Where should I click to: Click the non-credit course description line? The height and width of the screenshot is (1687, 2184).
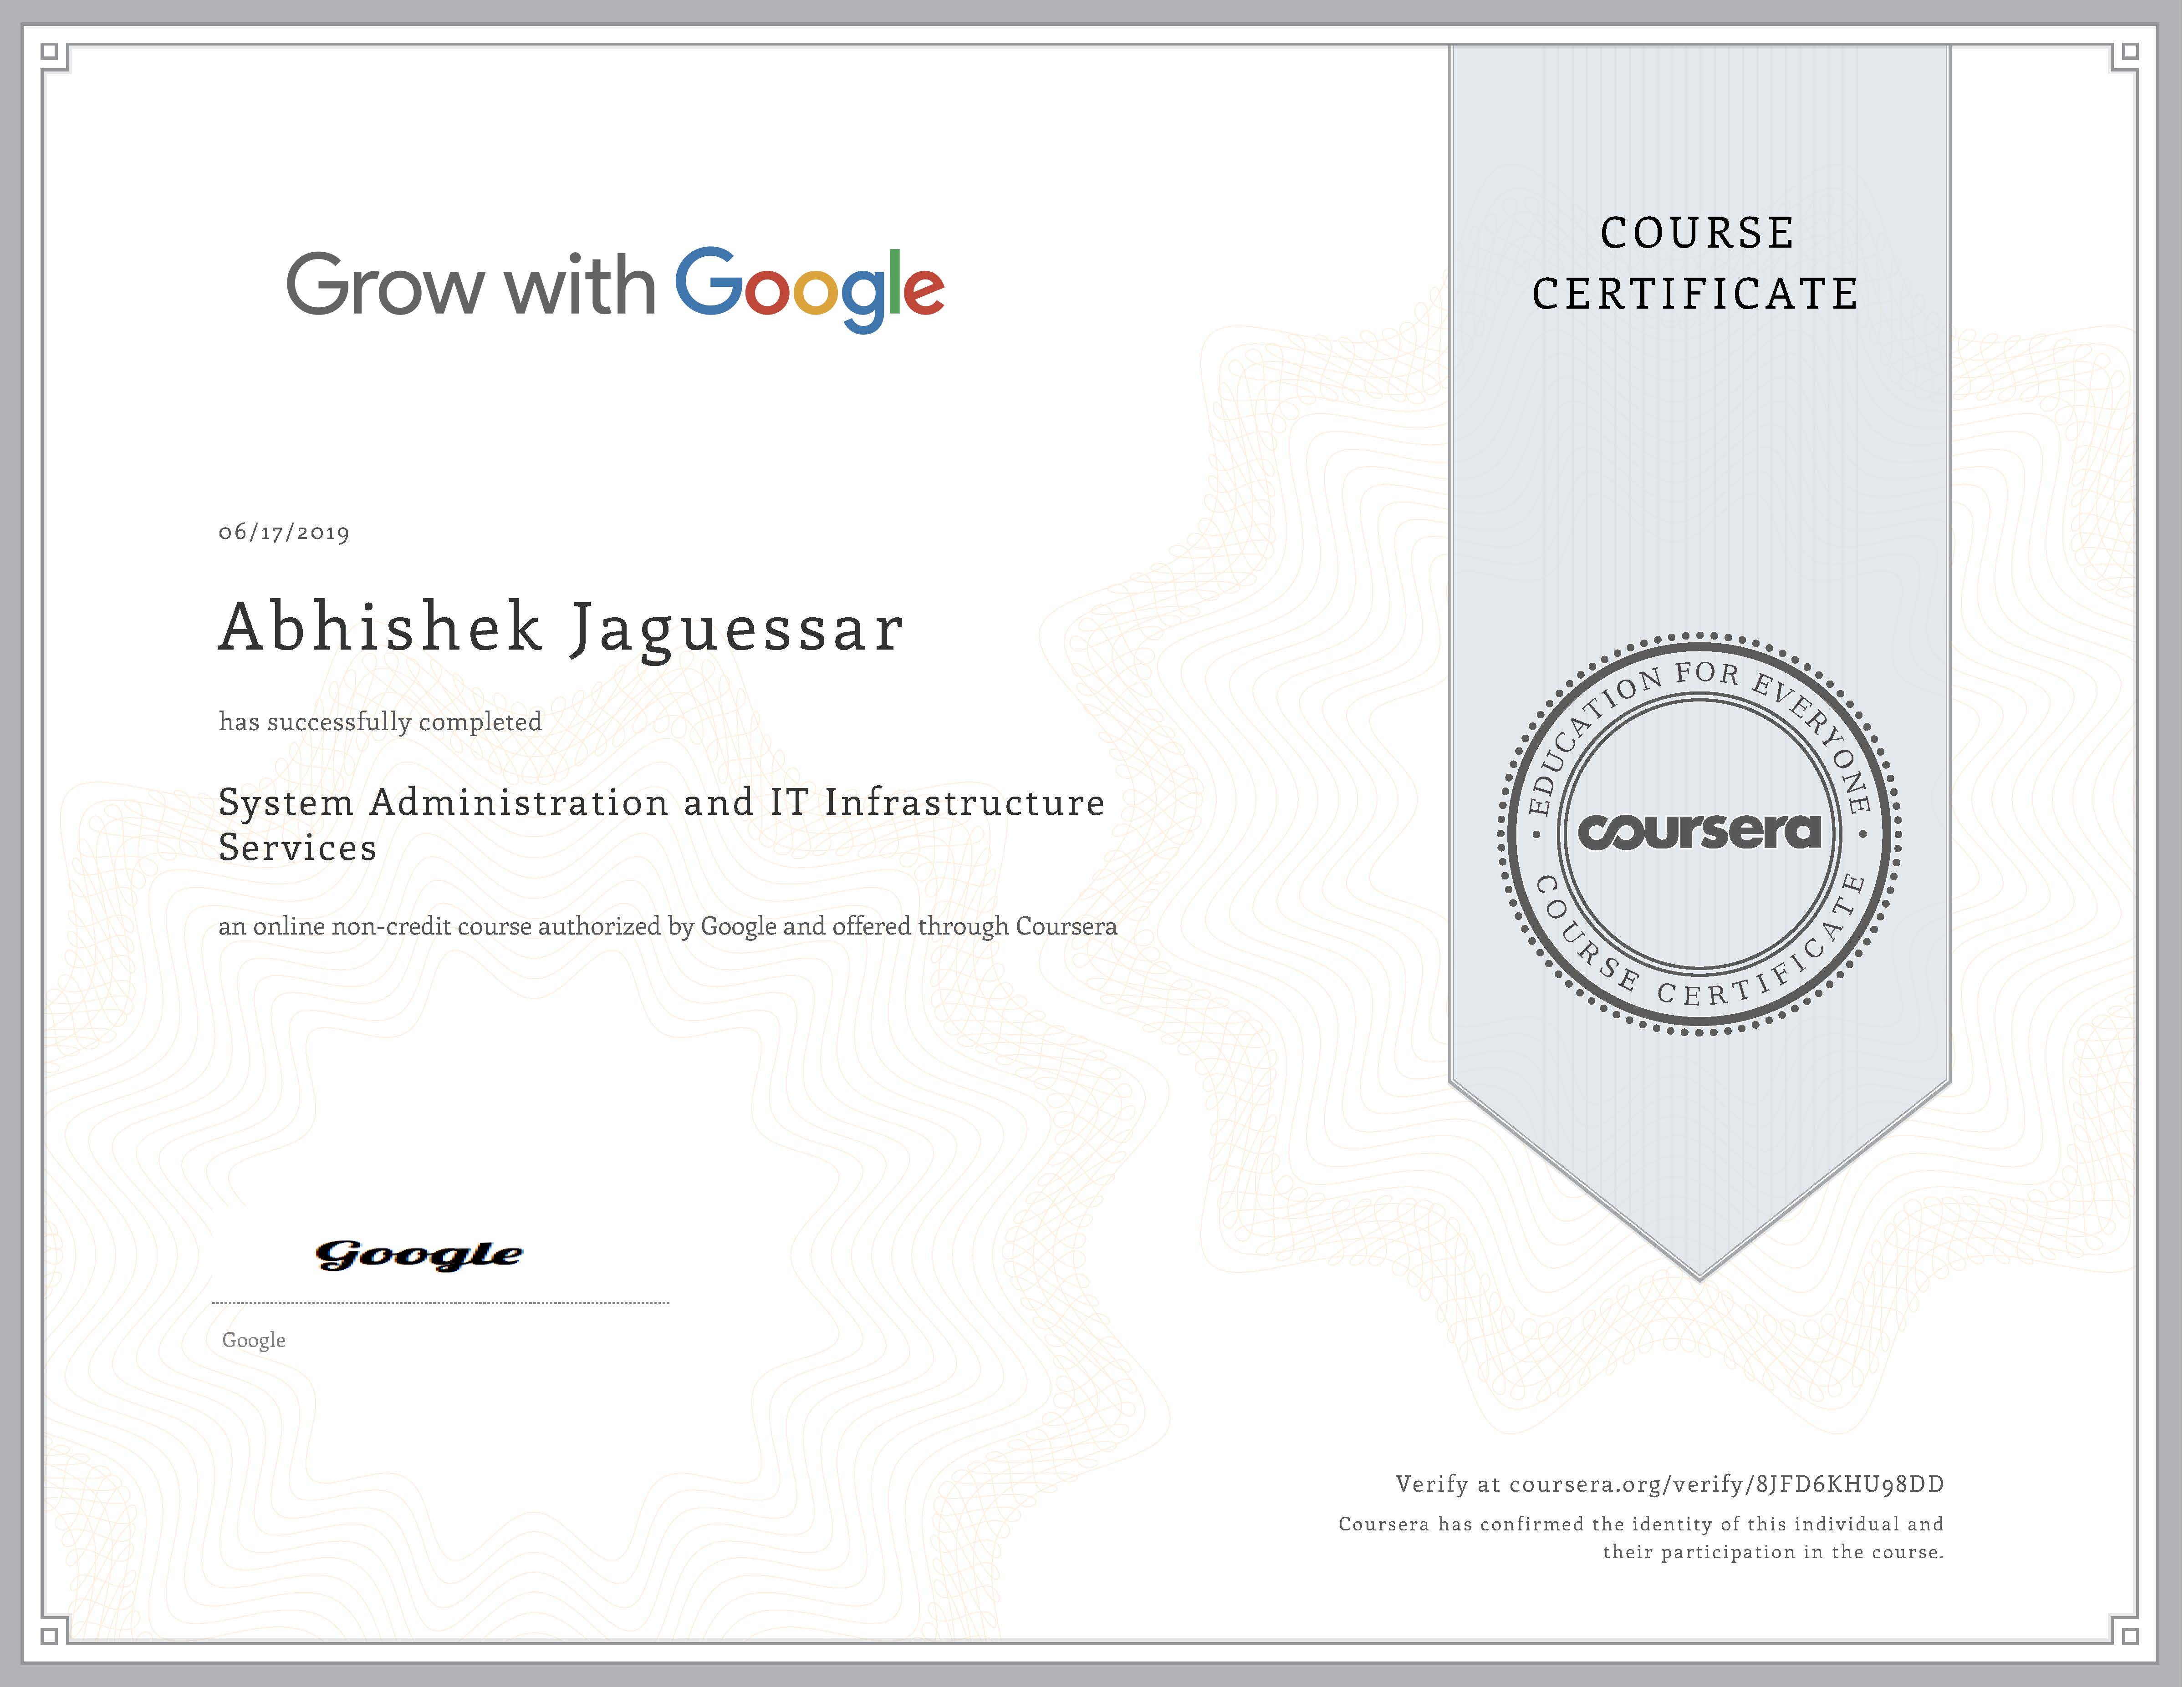click(667, 926)
